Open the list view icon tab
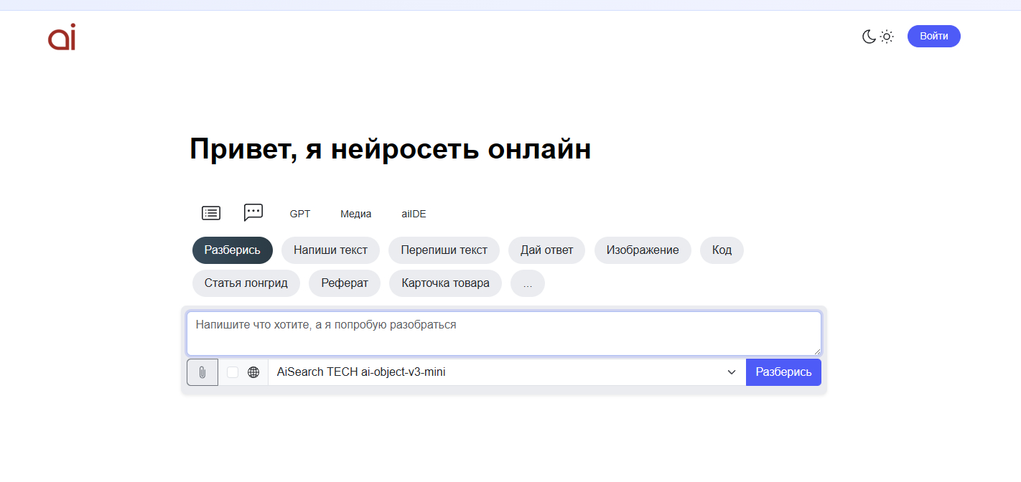 211,213
